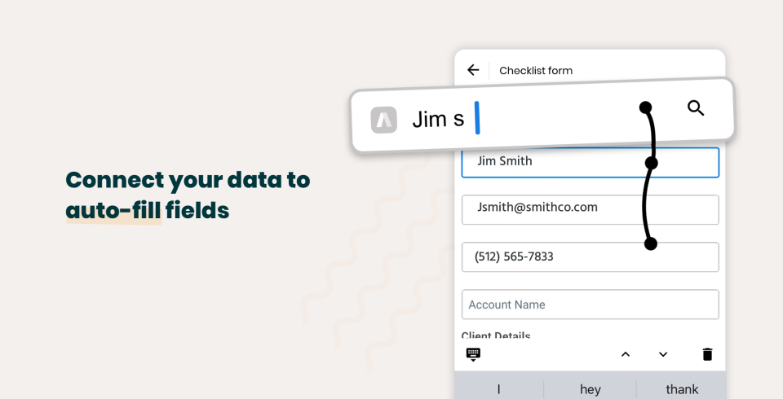783x399 pixels.
Task: Hide keyboard using the keyboard icon
Action: (473, 354)
